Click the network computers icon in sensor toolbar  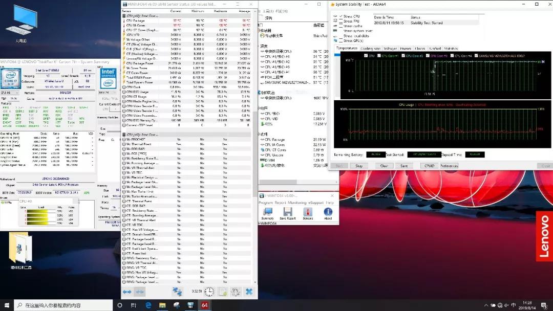point(177,292)
